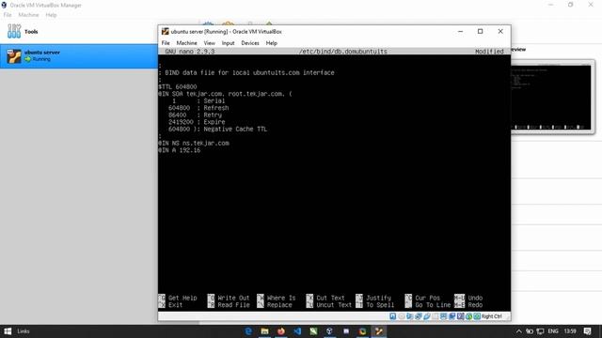Click the optical drive icon in VM status bar
This screenshot has width=602, height=338.
[402, 316]
